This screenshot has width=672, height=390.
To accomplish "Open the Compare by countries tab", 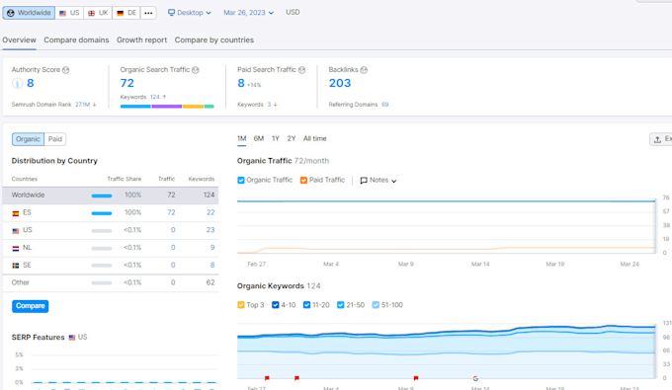I will coord(213,39).
